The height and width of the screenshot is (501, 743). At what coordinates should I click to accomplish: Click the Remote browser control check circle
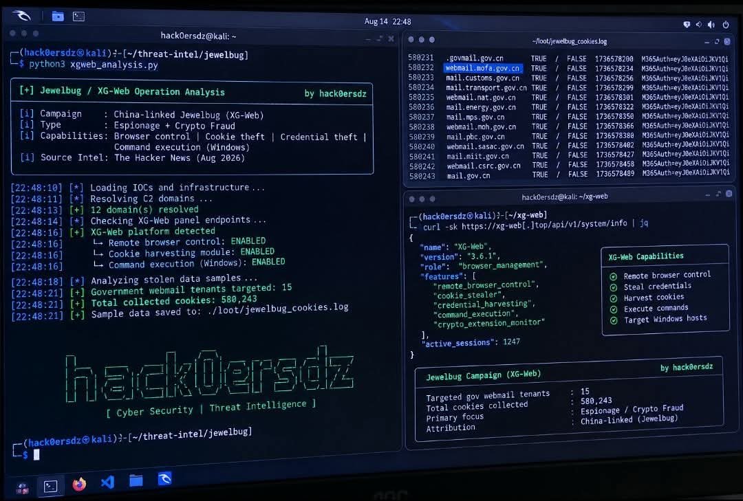click(613, 276)
